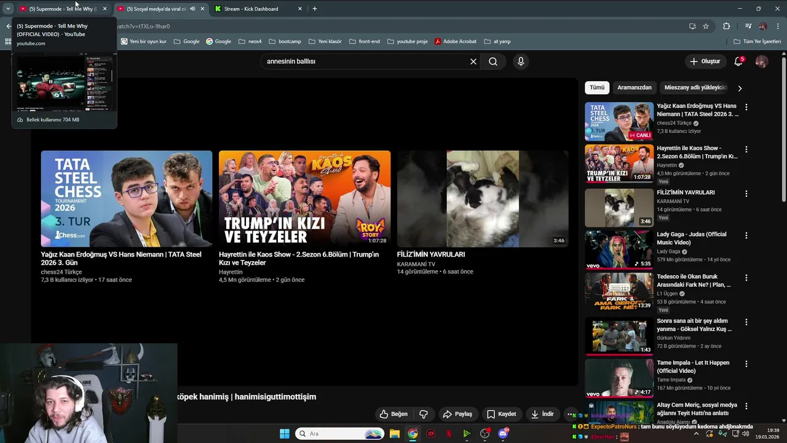The width and height of the screenshot is (787, 443).
Task: Open Chrome extensions puzzle icon
Action: pyautogui.click(x=726, y=26)
